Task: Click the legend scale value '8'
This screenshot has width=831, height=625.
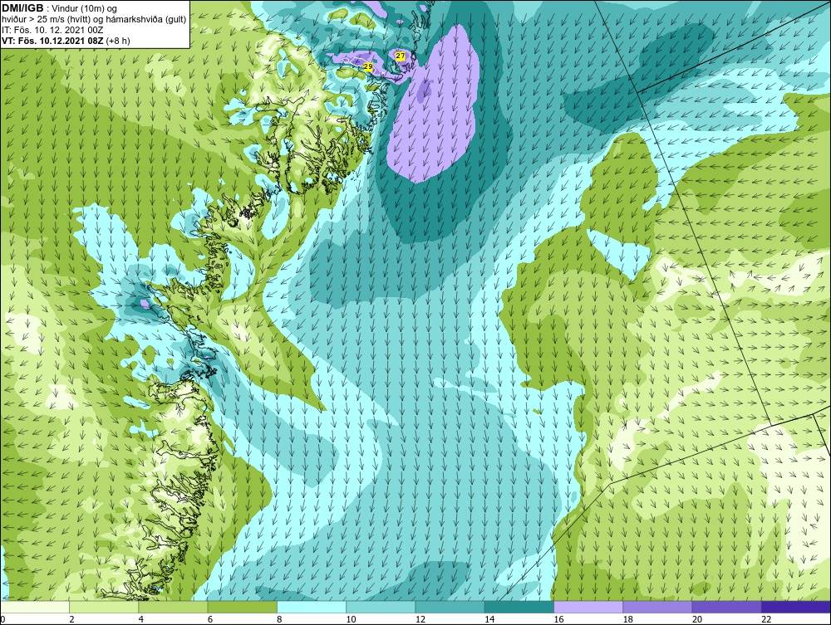Action: pyautogui.click(x=279, y=620)
